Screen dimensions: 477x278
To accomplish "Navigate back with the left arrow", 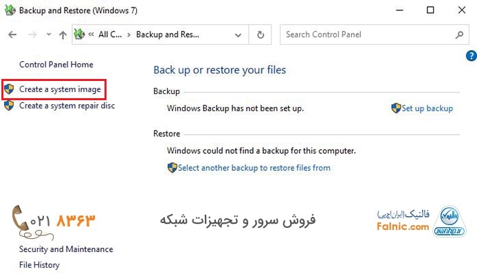I will point(12,34).
